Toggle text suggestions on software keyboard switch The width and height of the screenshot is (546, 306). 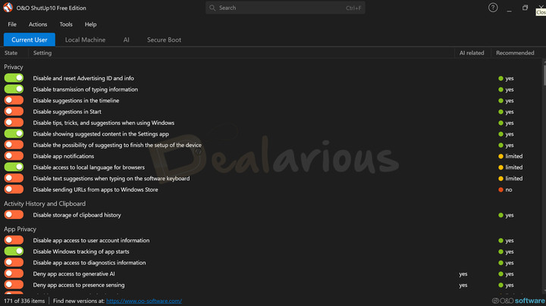click(x=14, y=178)
